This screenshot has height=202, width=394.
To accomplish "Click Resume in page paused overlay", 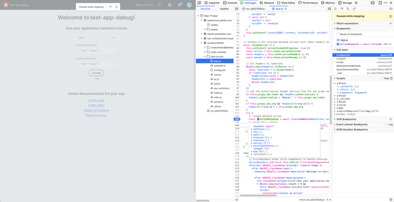I will pyautogui.click(x=117, y=7).
